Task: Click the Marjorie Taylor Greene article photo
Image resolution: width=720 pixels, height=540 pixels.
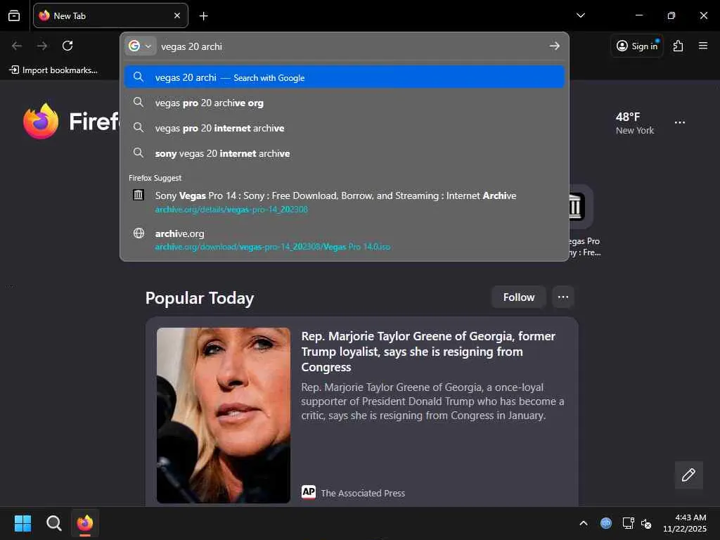Action: 223,415
